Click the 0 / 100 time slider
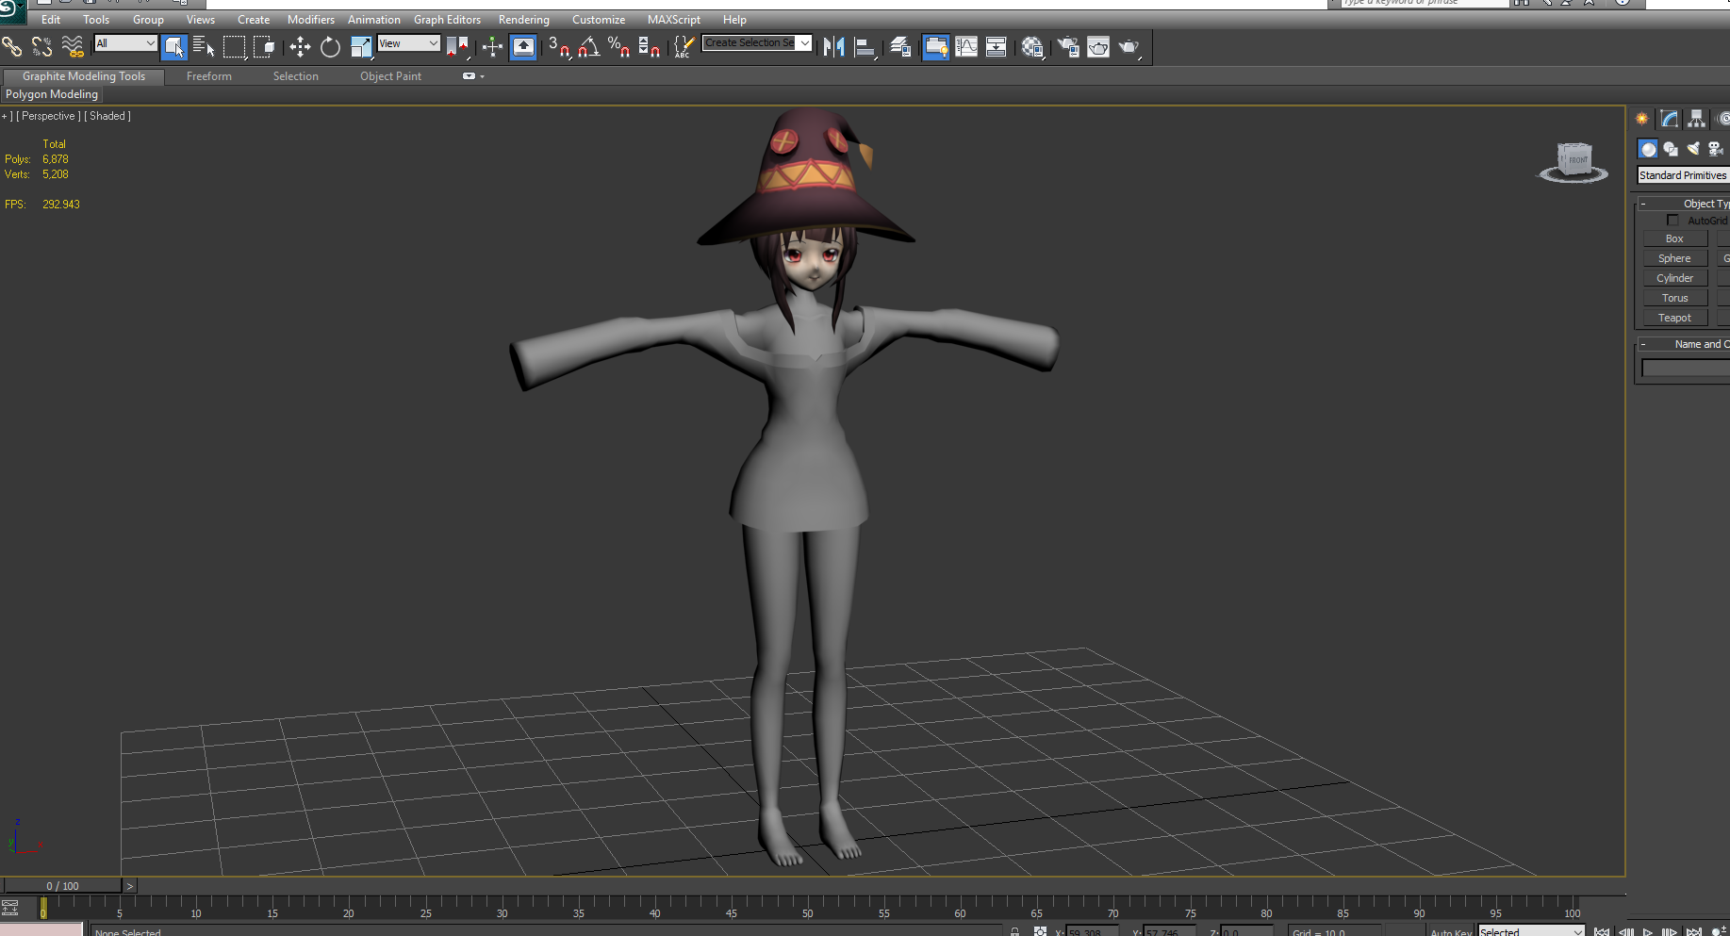The image size is (1730, 936). (62, 886)
